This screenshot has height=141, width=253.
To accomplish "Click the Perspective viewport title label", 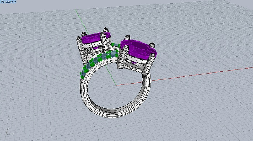I will [7, 1].
